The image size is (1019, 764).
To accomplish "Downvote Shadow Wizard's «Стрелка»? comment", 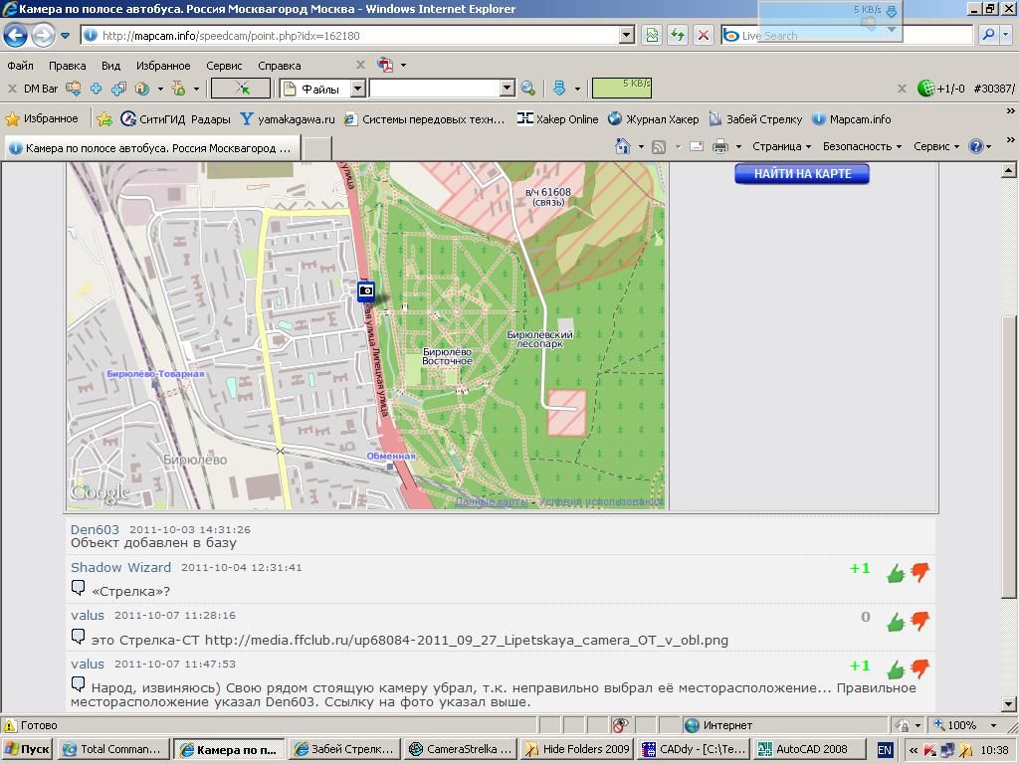I will click(919, 572).
